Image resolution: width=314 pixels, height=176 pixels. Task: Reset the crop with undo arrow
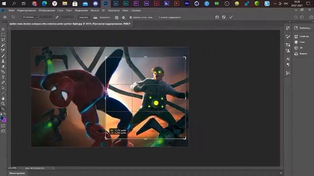coord(217,17)
